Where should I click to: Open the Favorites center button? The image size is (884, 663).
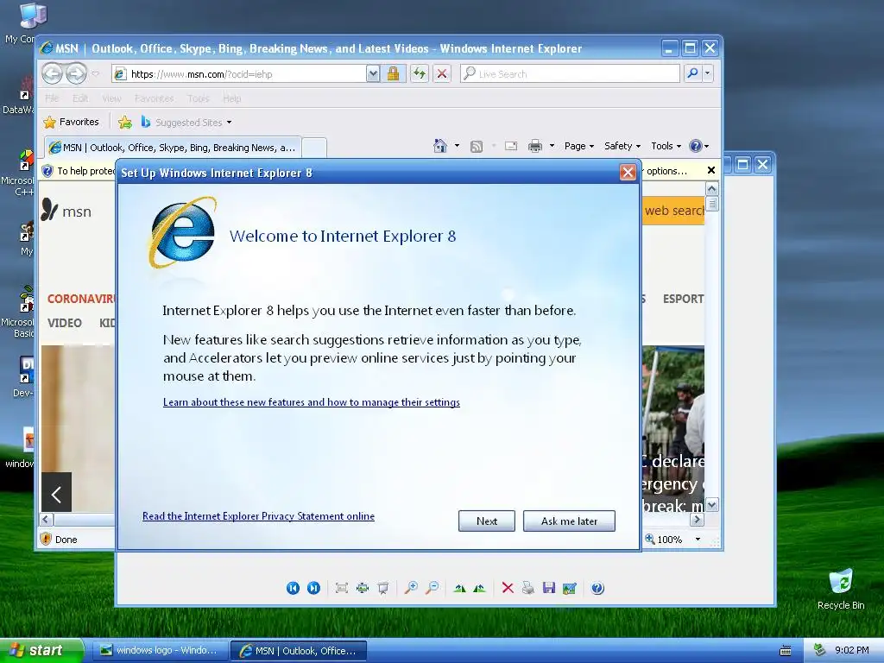(x=72, y=122)
